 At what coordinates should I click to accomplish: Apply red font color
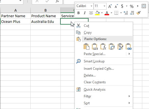pos(107,13)
